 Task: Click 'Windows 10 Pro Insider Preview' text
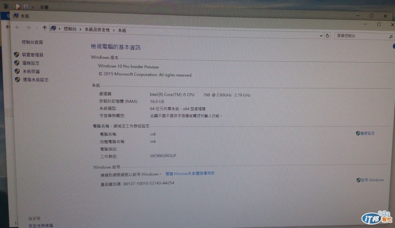[x=128, y=67]
